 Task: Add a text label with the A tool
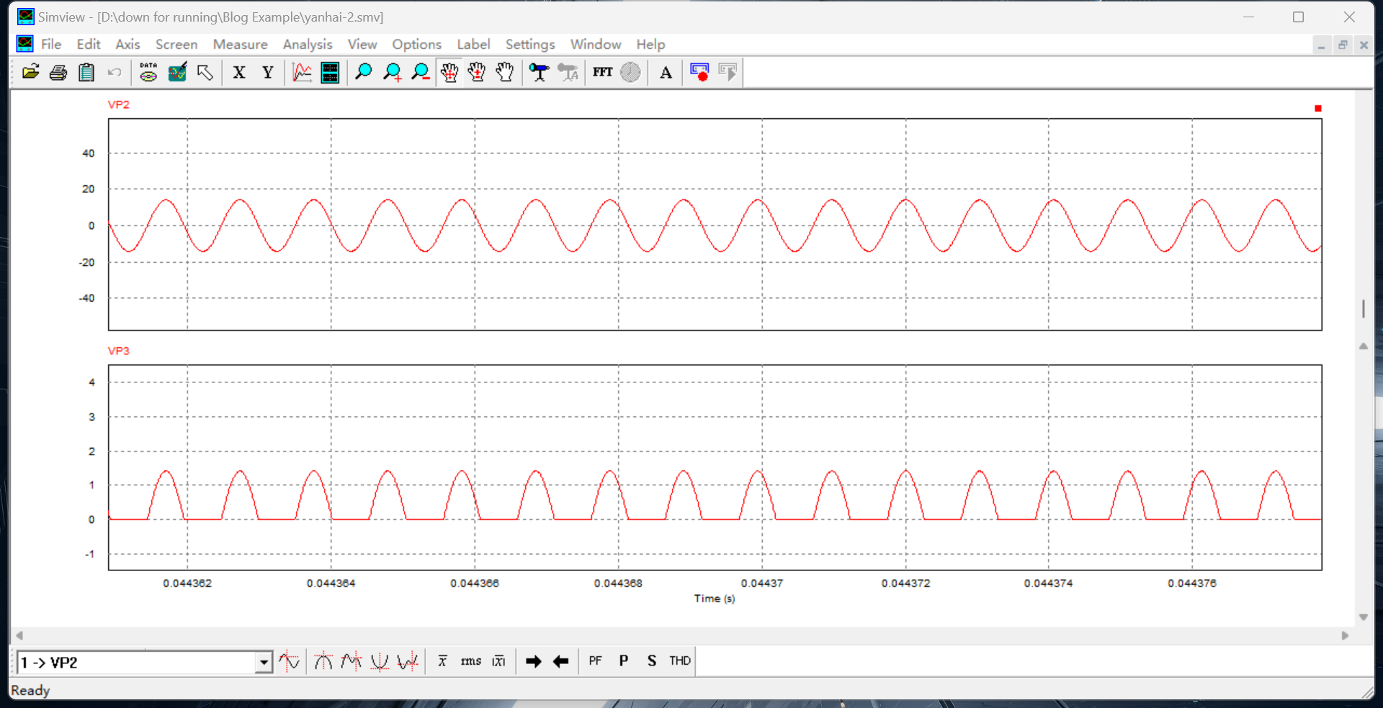666,72
